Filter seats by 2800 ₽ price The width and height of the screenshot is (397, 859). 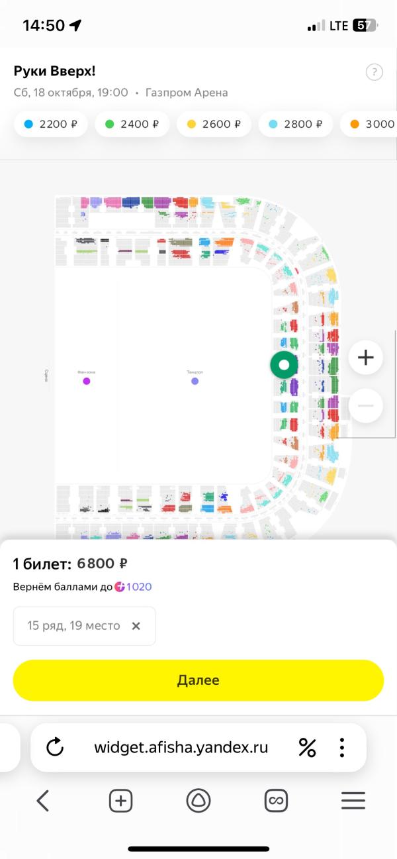296,124
